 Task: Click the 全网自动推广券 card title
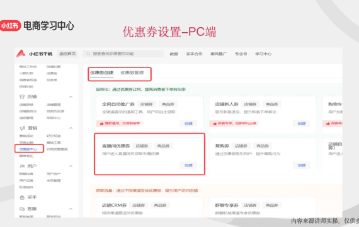point(118,104)
